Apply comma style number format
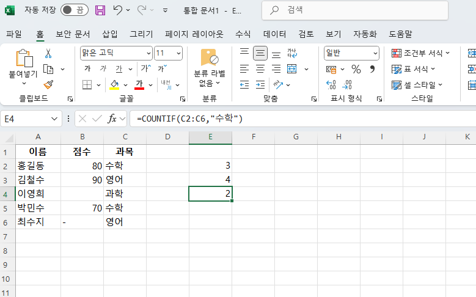476x297 pixels. click(x=372, y=69)
